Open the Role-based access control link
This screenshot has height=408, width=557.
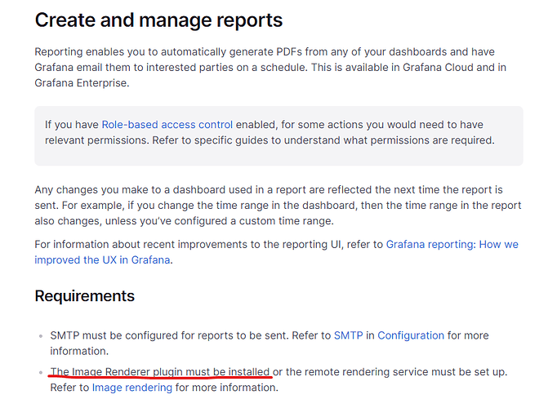167,125
